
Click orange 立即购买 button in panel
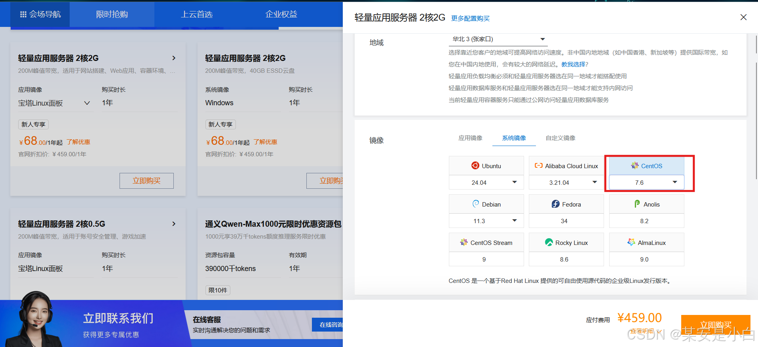click(716, 325)
